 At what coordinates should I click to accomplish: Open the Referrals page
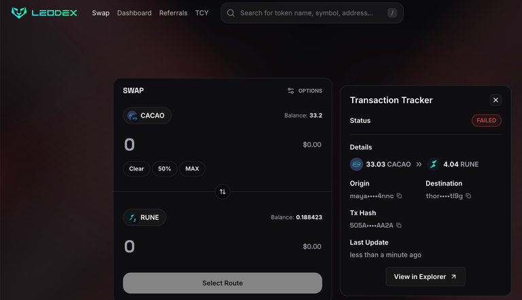click(x=173, y=13)
